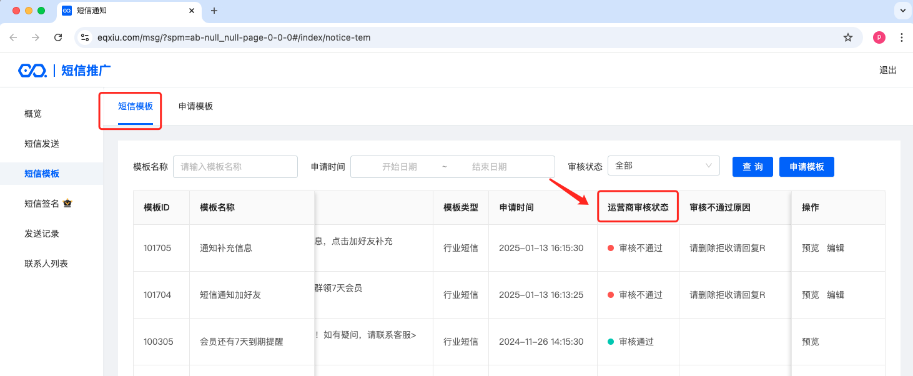913x376 pixels.
Task: Click the profile avatar icon
Action: (x=879, y=37)
